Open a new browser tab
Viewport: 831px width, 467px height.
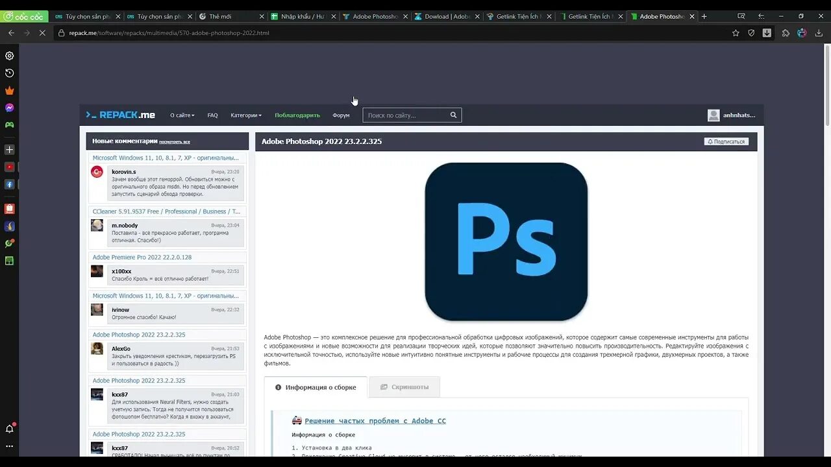click(704, 16)
